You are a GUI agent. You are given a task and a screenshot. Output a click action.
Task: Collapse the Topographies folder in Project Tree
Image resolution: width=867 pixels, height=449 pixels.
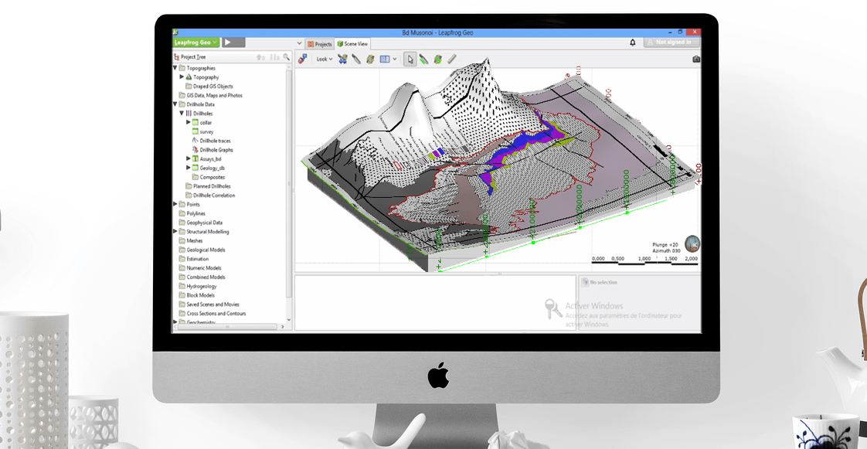point(176,68)
